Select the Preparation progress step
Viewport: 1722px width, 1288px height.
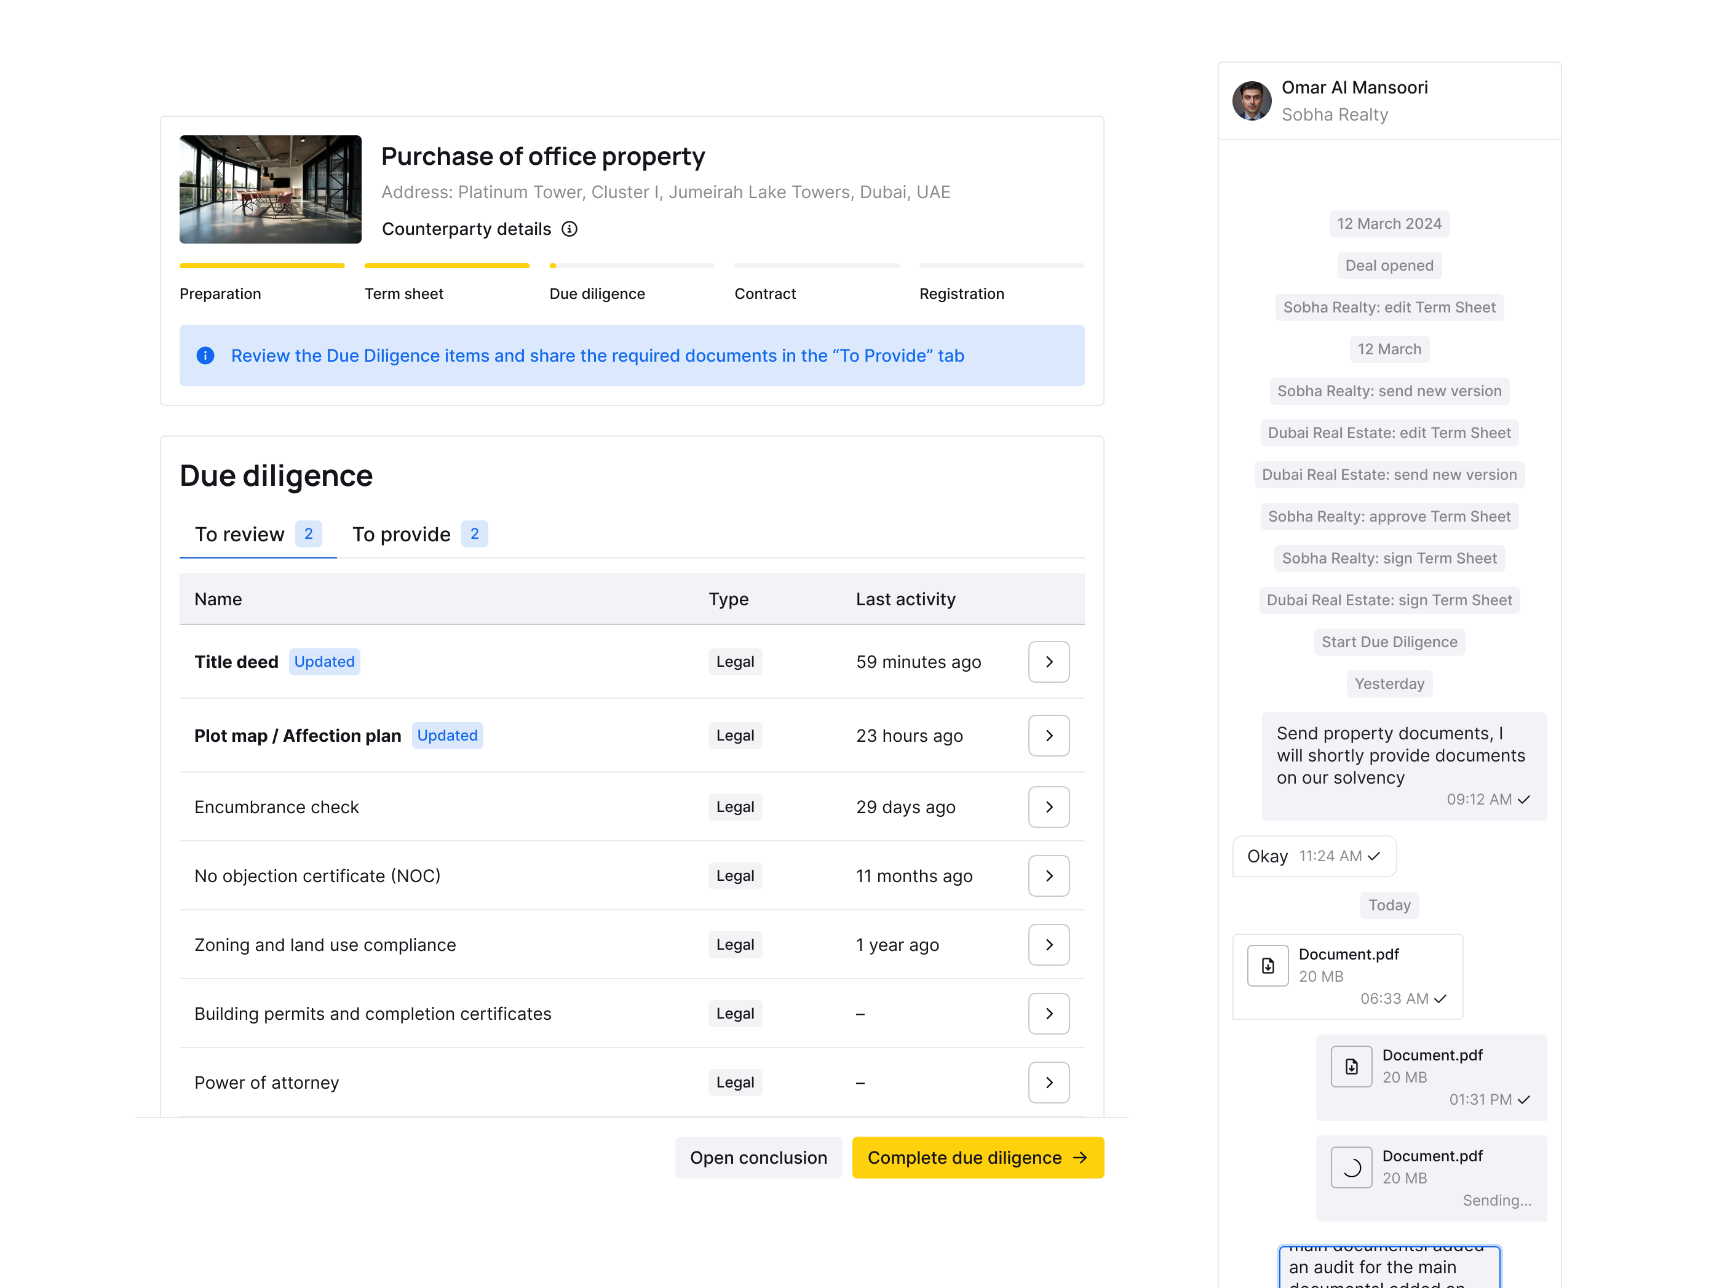(261, 284)
